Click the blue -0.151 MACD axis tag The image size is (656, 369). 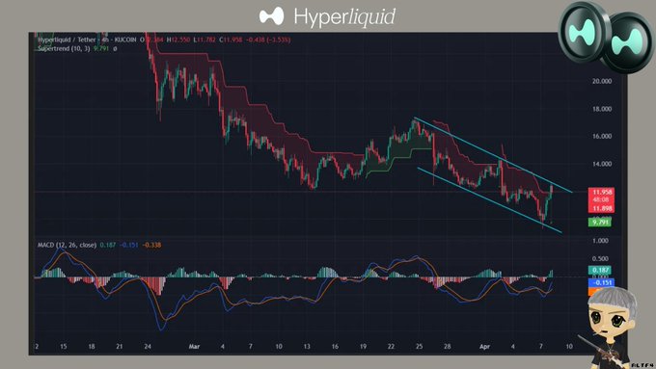602,283
